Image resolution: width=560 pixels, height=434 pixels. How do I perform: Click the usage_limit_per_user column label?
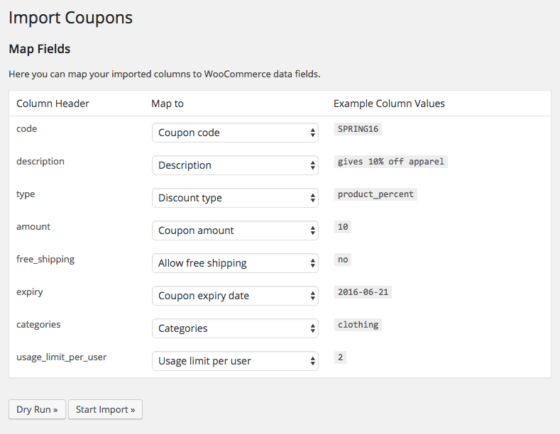click(x=61, y=357)
